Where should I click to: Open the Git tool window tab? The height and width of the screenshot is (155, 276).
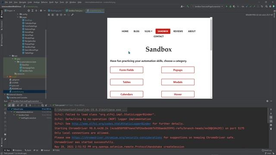point(36,150)
